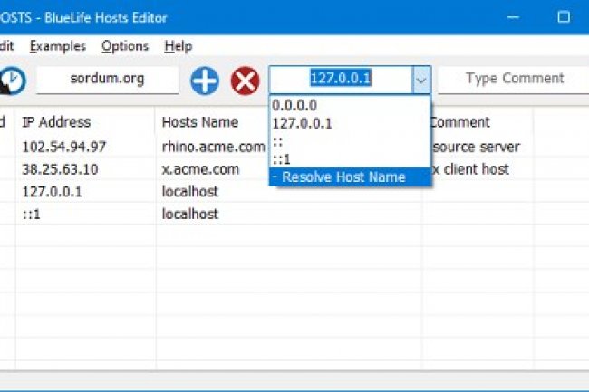
Task: Maximize the BlueLife Hosts Editor window
Action: (564, 17)
